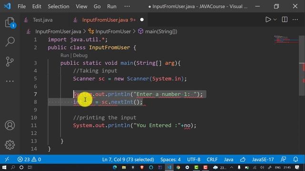Open the remote window indicator

pyautogui.click(x=7, y=160)
